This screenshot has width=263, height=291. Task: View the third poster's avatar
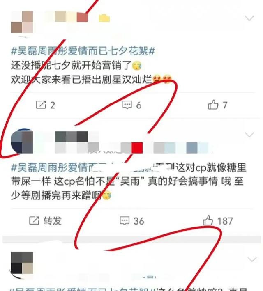pyautogui.click(x=22, y=263)
